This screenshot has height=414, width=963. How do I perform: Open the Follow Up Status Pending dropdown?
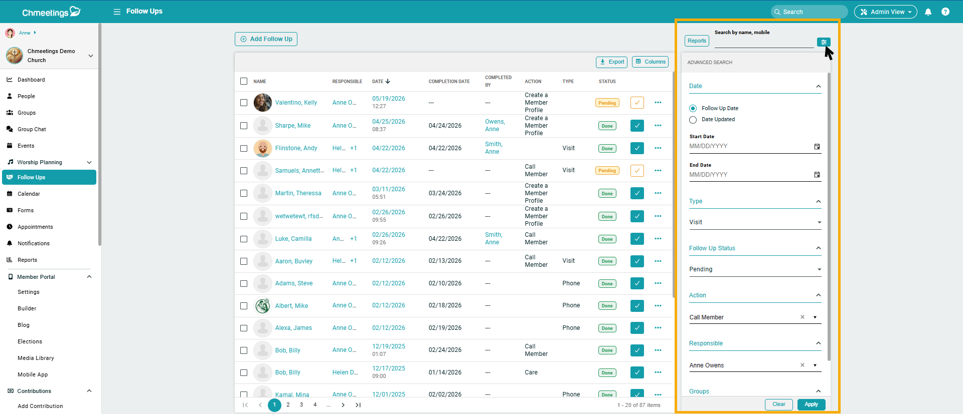click(x=755, y=269)
